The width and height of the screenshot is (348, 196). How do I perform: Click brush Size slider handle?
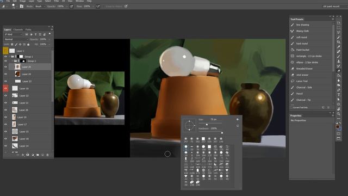tap(207, 125)
